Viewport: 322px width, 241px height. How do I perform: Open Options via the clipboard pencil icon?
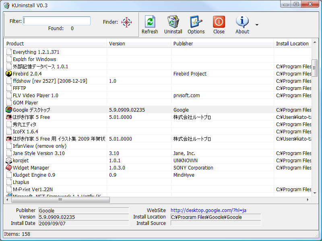point(196,22)
